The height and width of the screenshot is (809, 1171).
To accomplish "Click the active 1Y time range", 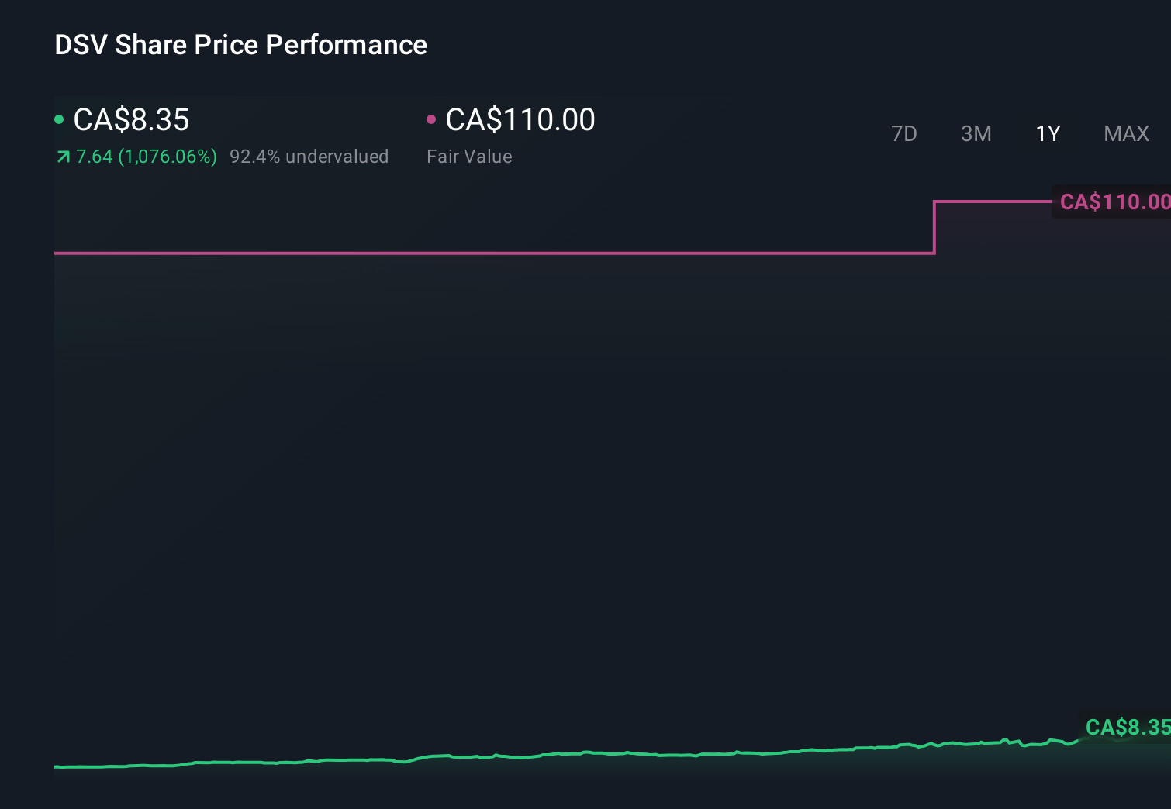I will pyautogui.click(x=1048, y=133).
